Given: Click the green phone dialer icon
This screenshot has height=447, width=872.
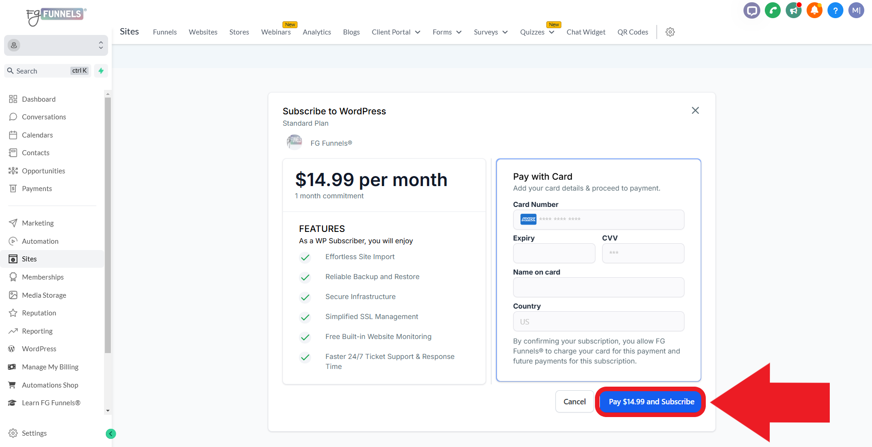Looking at the screenshot, I should (x=773, y=10).
